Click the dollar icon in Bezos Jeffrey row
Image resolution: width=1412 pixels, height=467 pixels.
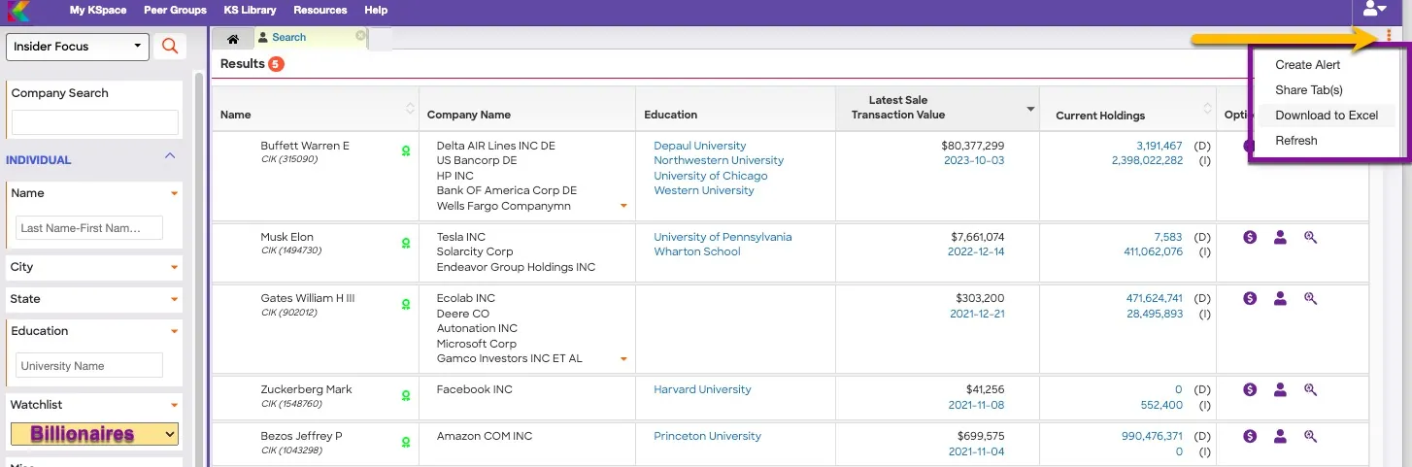click(x=1250, y=436)
